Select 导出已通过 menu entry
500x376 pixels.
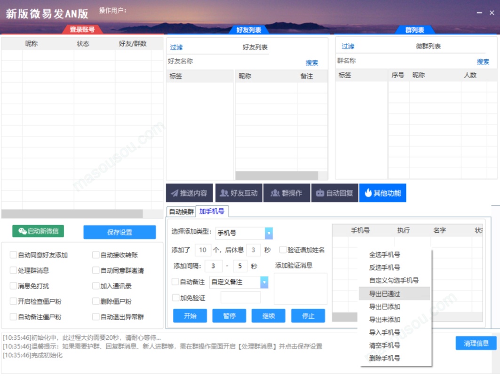[395, 293]
